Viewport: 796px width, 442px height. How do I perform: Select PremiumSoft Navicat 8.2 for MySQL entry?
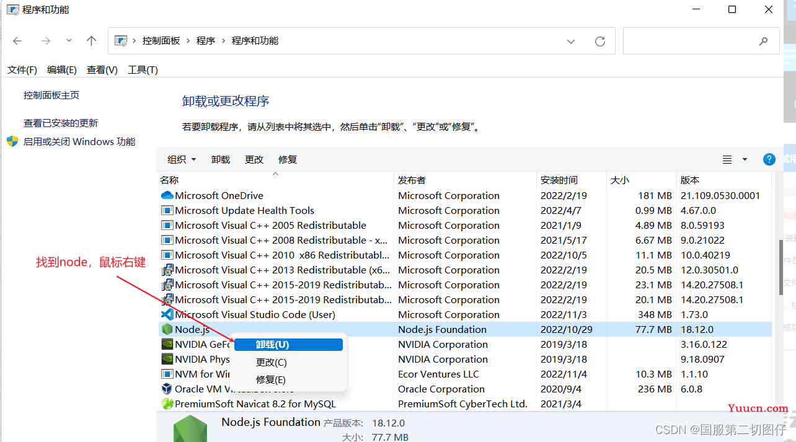pyautogui.click(x=255, y=404)
